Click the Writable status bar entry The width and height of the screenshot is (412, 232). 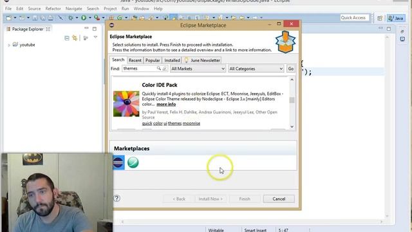216,230
